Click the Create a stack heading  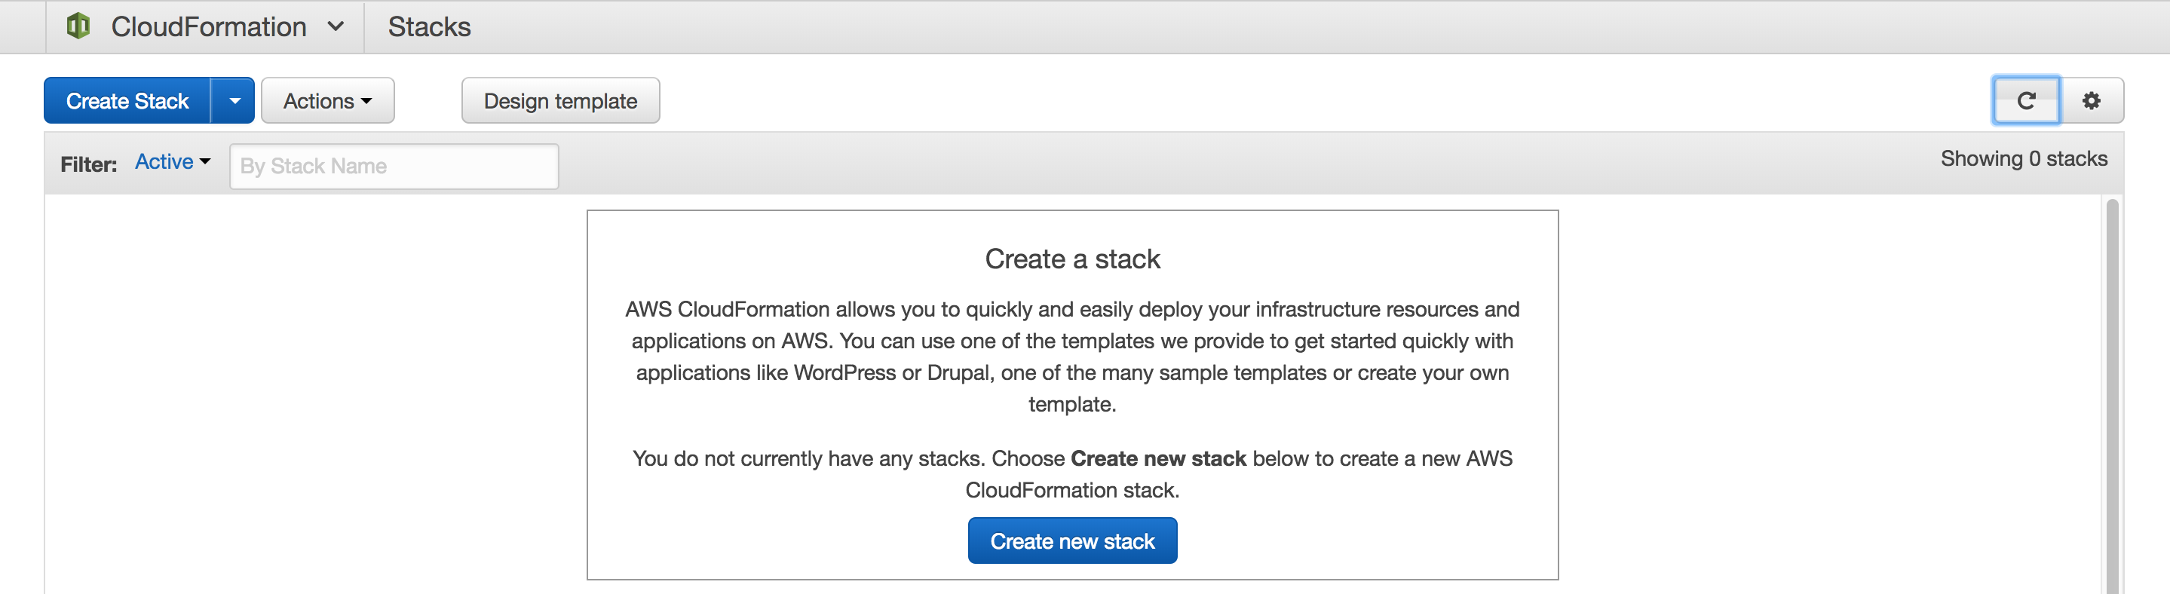tap(1072, 259)
